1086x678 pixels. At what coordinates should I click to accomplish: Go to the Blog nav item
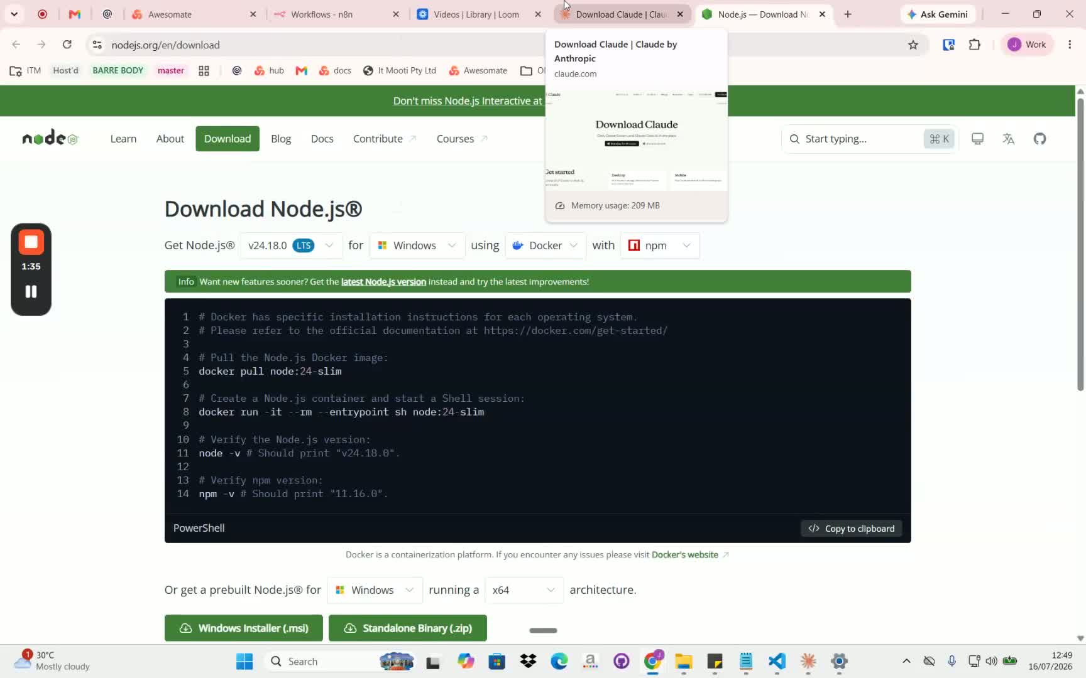click(281, 139)
